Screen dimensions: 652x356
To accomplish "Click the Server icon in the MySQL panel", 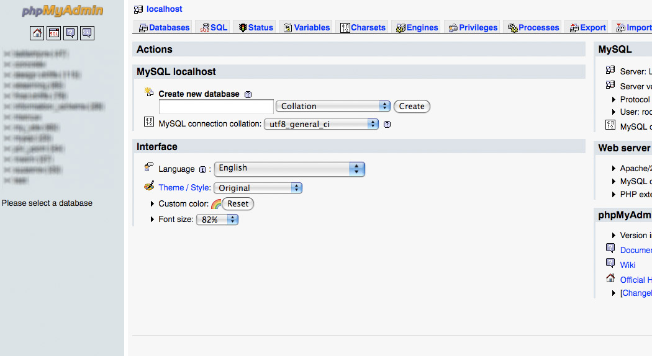I will click(x=610, y=69).
